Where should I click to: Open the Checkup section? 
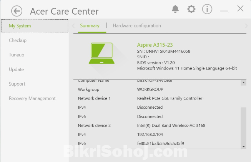coord(18,40)
